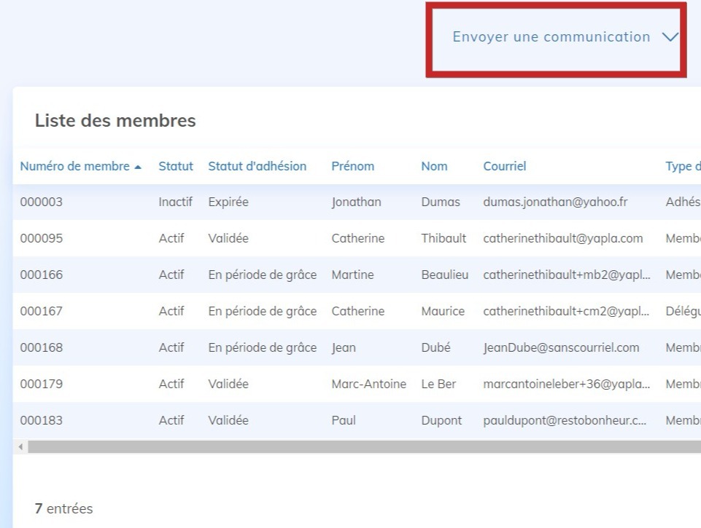Sort by Statut d'adhésion column header
This screenshot has width=701, height=528.
256,166
